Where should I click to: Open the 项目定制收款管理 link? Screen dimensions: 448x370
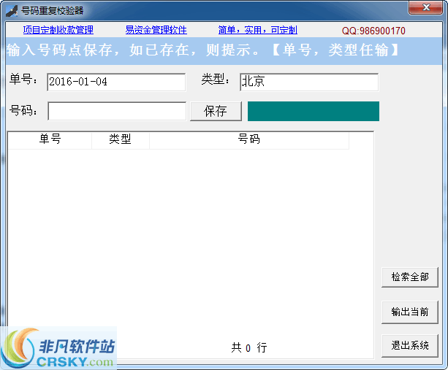58,30
